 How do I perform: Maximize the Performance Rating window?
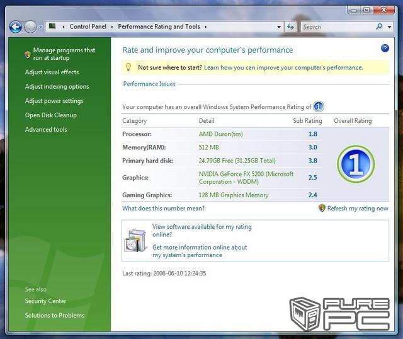[366, 10]
